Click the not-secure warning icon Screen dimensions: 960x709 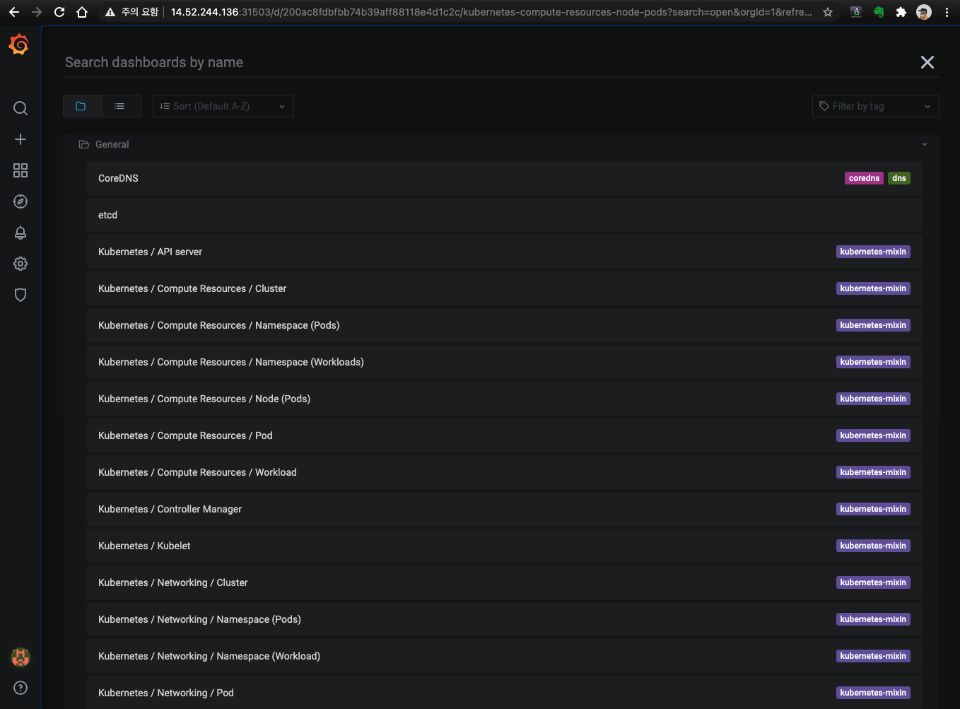[x=110, y=12]
